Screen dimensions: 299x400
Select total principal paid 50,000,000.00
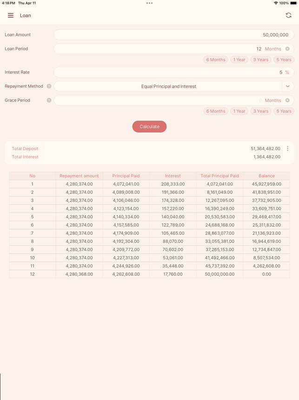point(219,274)
